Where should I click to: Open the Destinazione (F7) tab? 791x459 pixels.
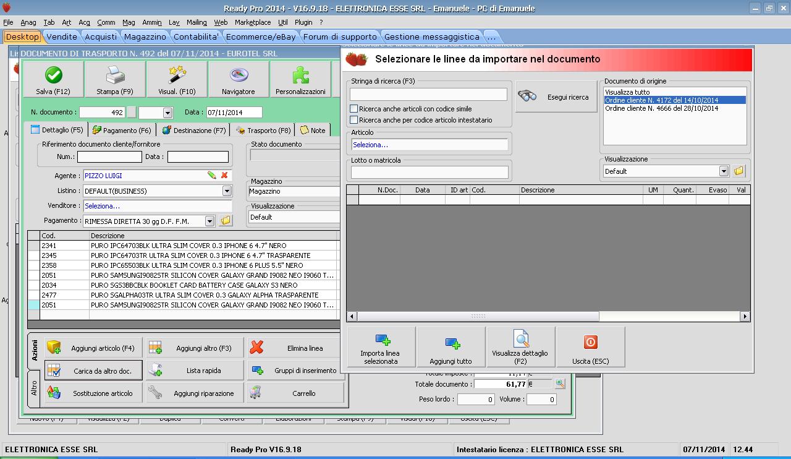[194, 130]
